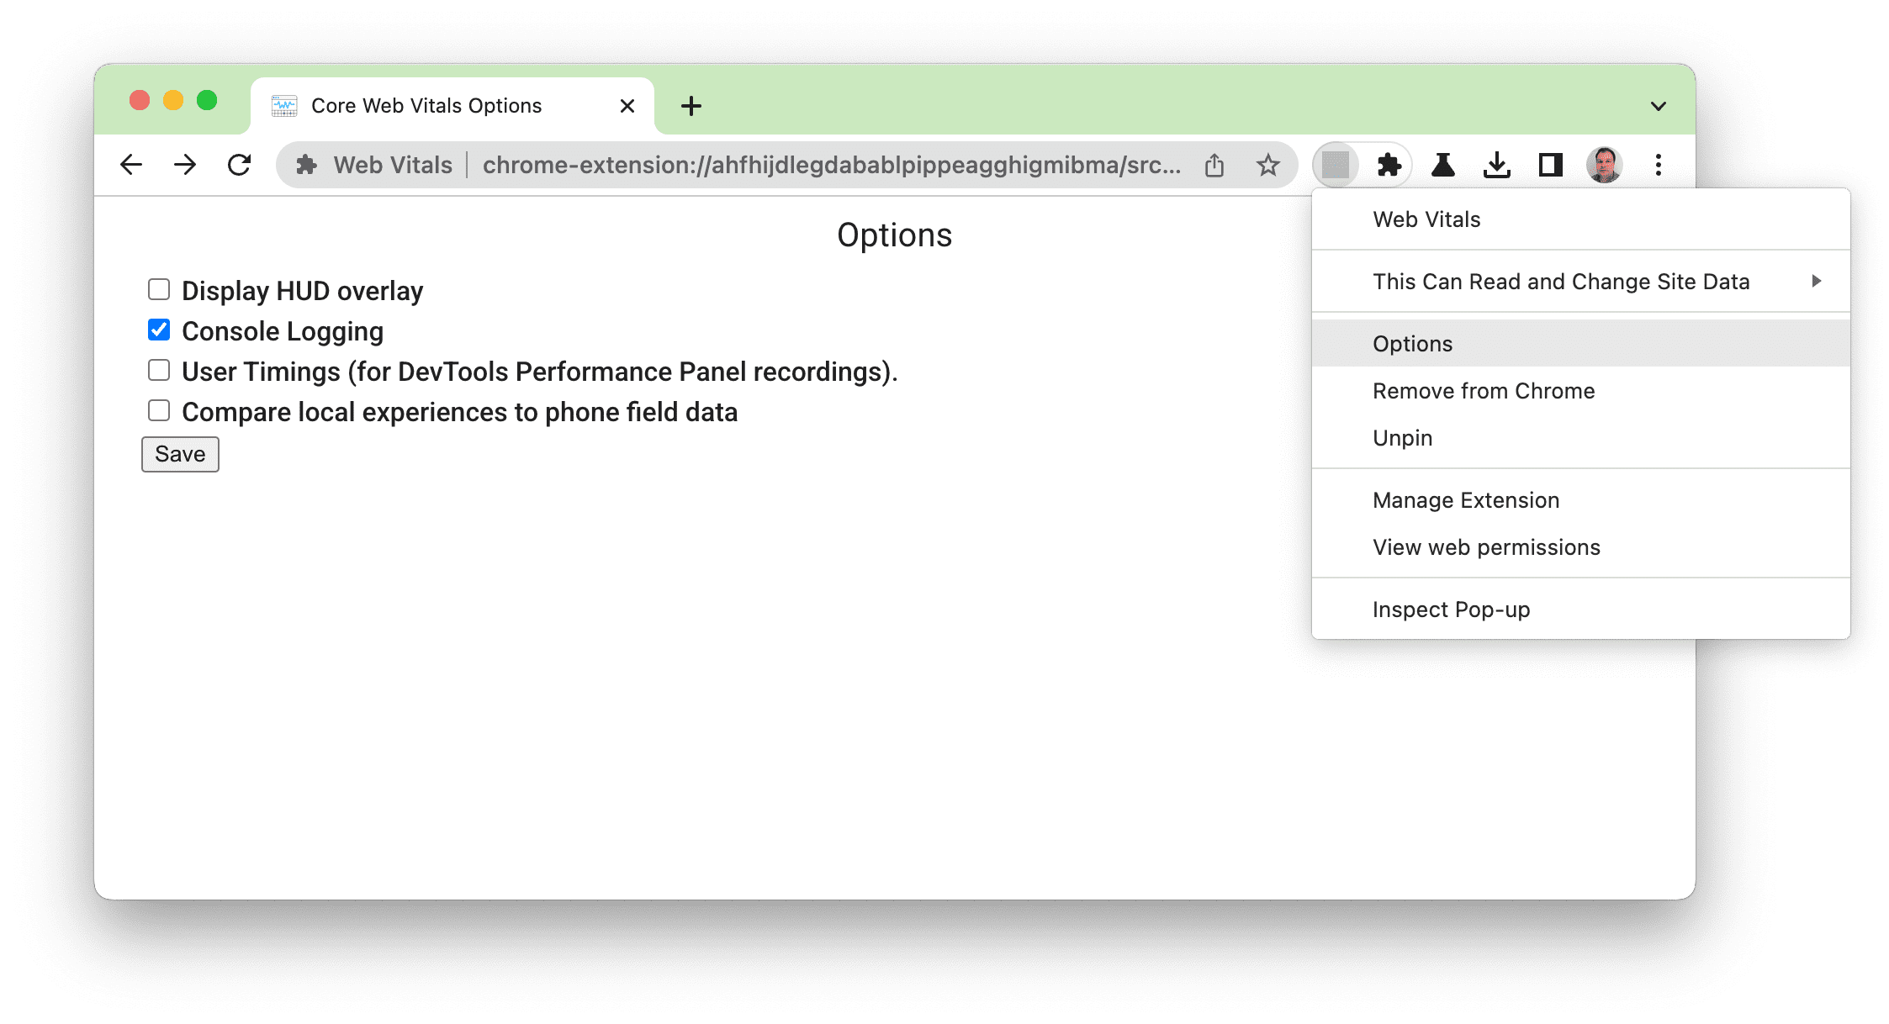The width and height of the screenshot is (1889, 1024).
Task: Enable User Timings checkbox
Action: 157,371
